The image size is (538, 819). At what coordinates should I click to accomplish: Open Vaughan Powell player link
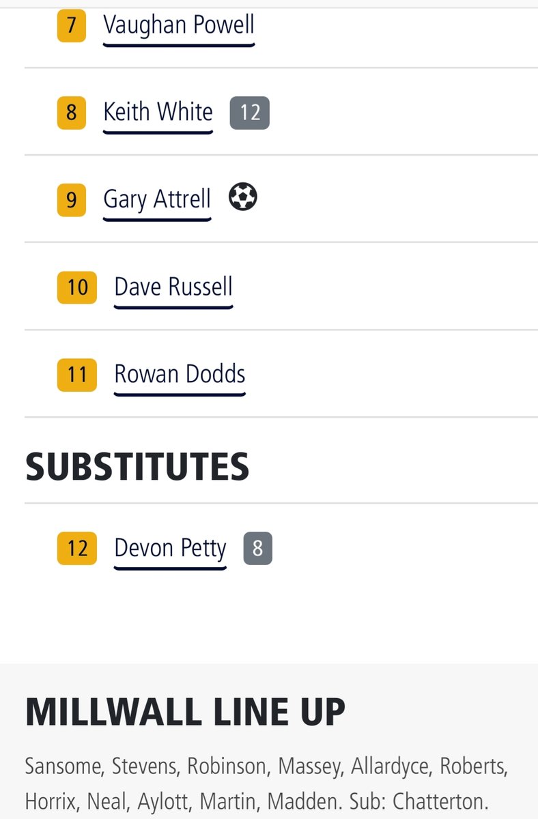tap(179, 26)
